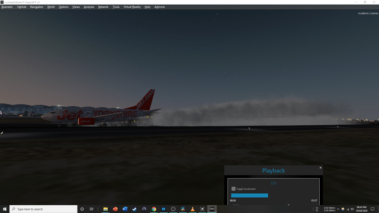This screenshot has height=213, width=379.
Task: Enable the Toggle bookmarks checkbox
Action: pos(233,189)
